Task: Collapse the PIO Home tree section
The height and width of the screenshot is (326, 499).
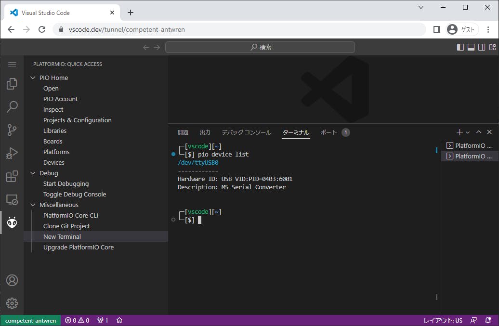Action: click(33, 78)
